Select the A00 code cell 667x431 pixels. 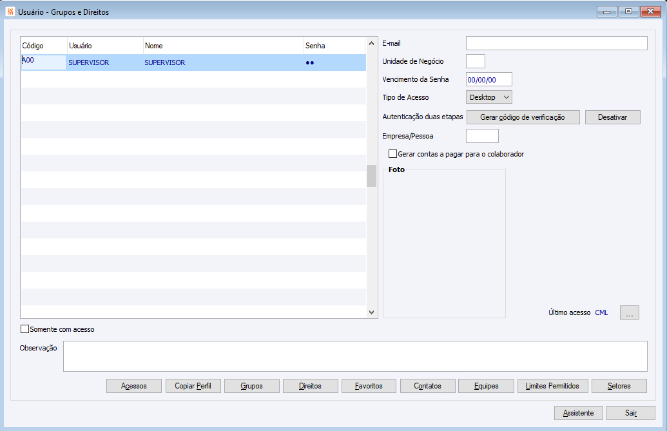[44, 62]
